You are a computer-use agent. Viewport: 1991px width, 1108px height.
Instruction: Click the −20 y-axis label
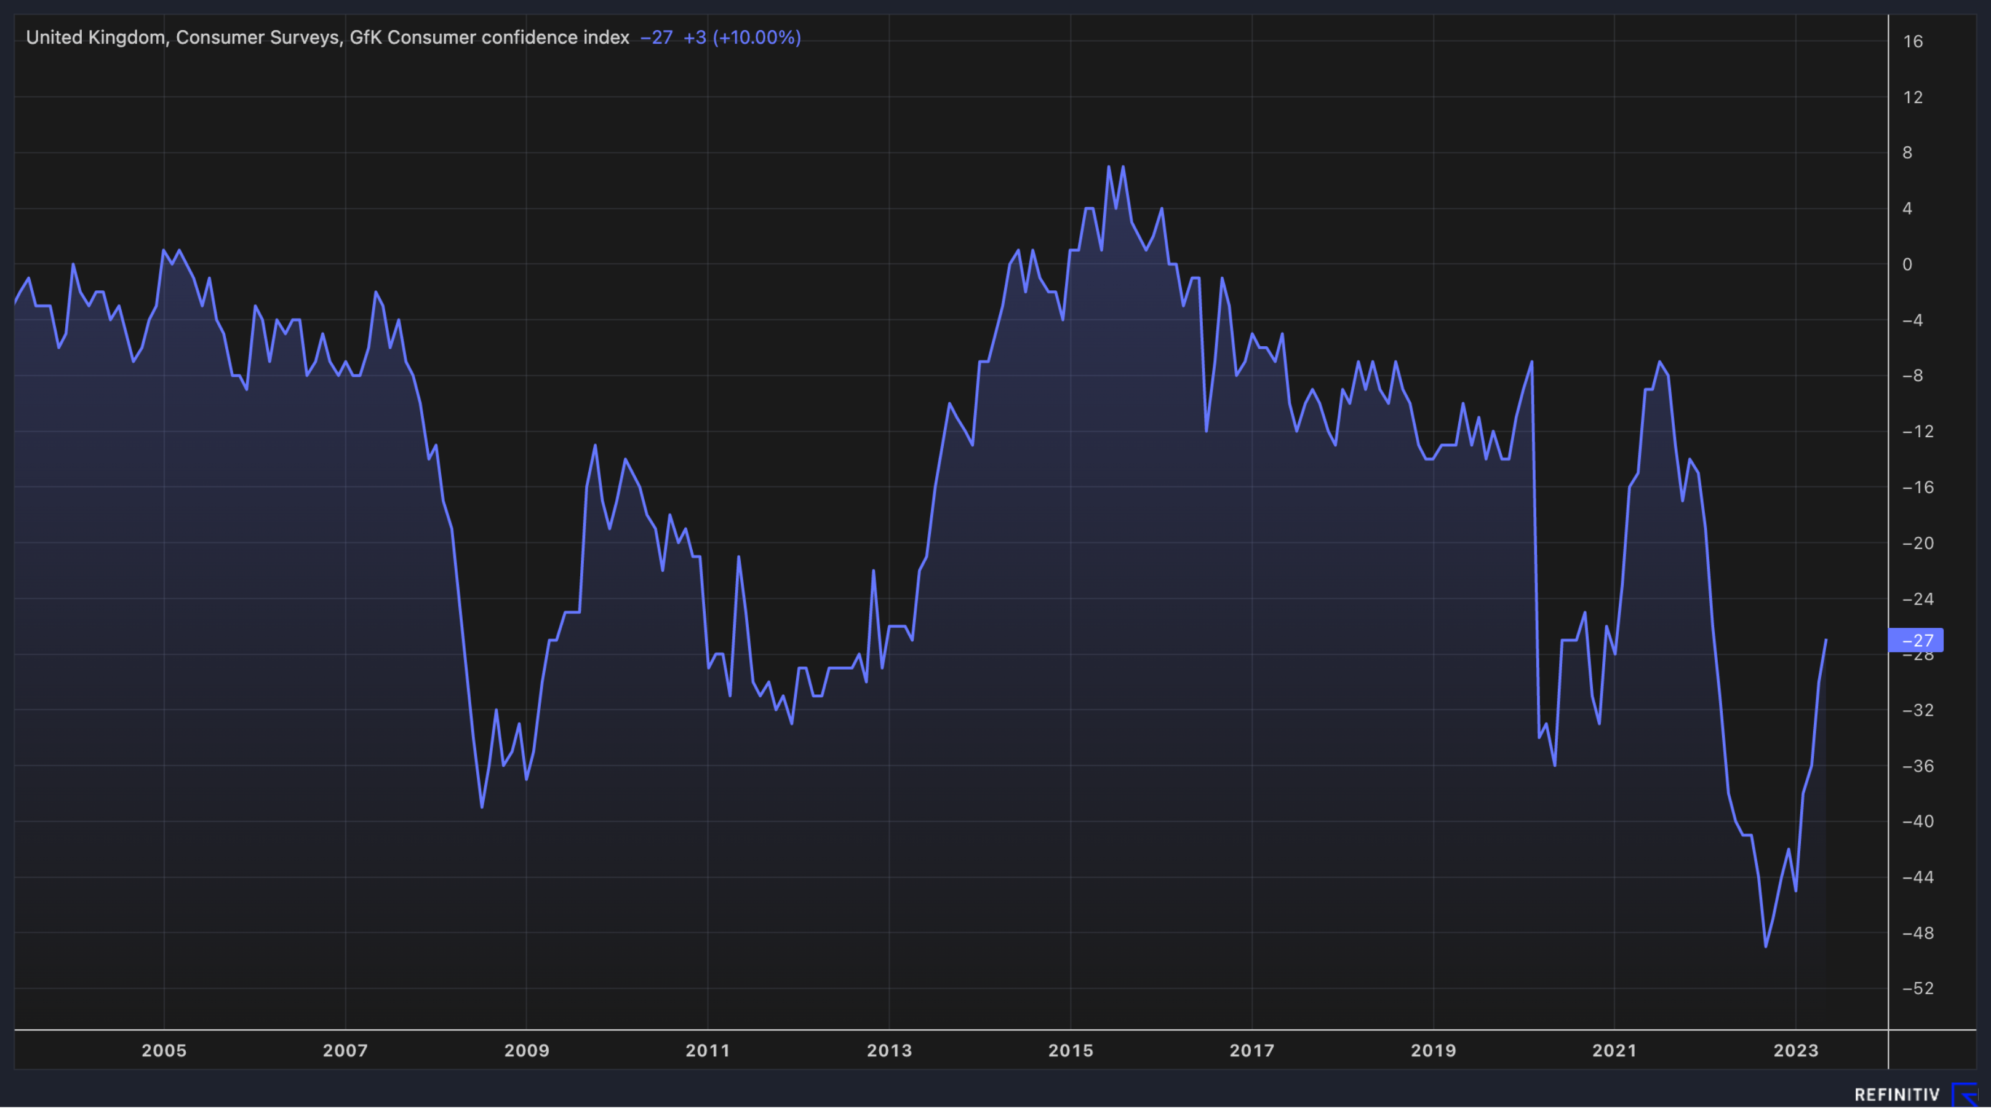pos(1918,543)
